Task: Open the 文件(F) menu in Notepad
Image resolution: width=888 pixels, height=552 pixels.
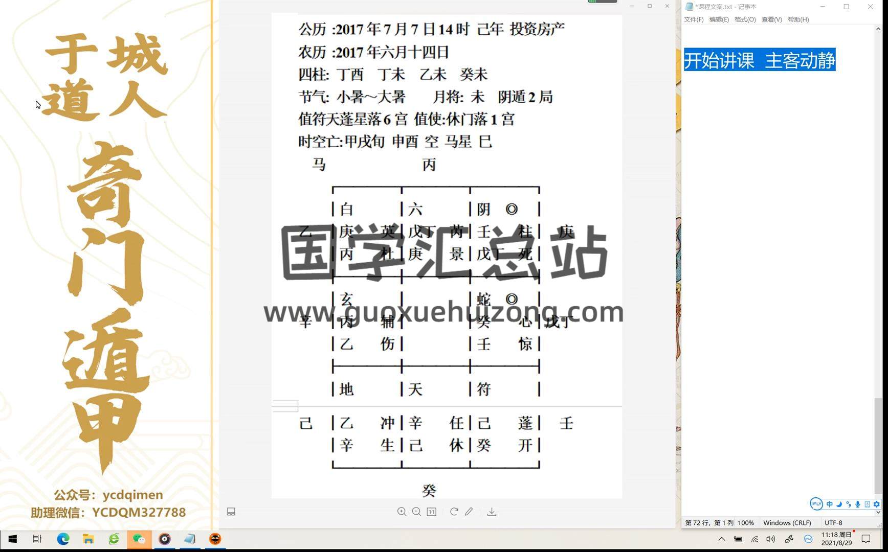Action: click(694, 19)
